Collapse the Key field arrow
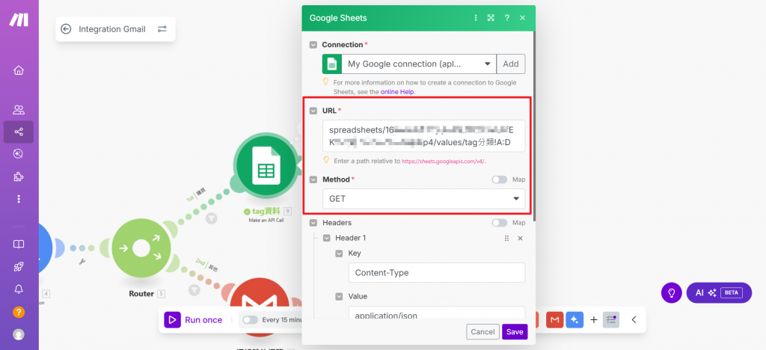 pos(339,254)
